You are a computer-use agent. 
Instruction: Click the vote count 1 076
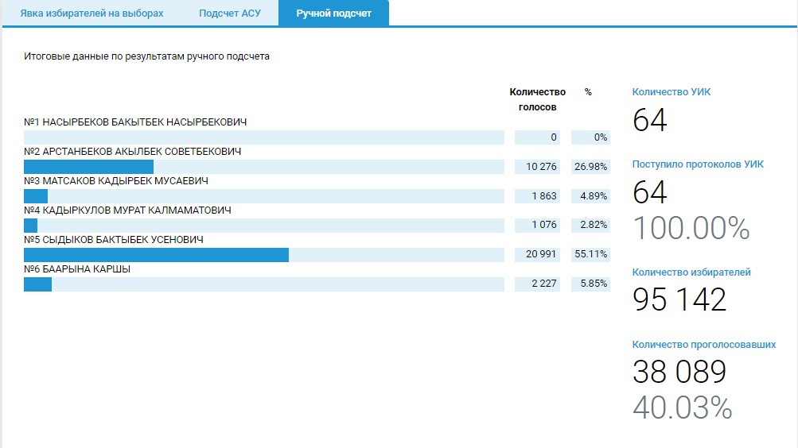(537, 226)
